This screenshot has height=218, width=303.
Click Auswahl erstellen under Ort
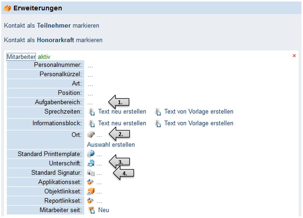tap(111, 145)
